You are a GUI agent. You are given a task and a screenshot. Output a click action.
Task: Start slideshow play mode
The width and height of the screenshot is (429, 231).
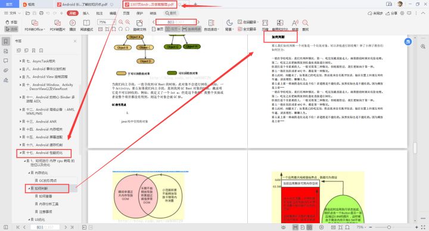tap(73, 26)
